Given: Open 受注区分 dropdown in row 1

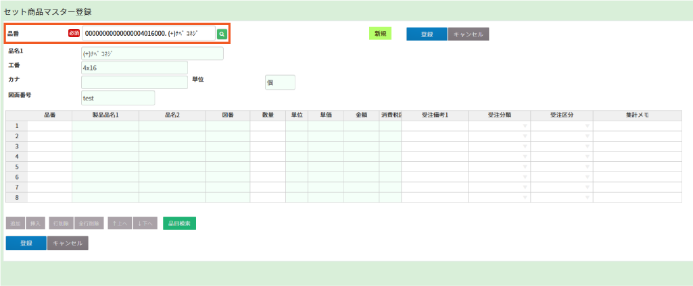Looking at the screenshot, I should [587, 126].
